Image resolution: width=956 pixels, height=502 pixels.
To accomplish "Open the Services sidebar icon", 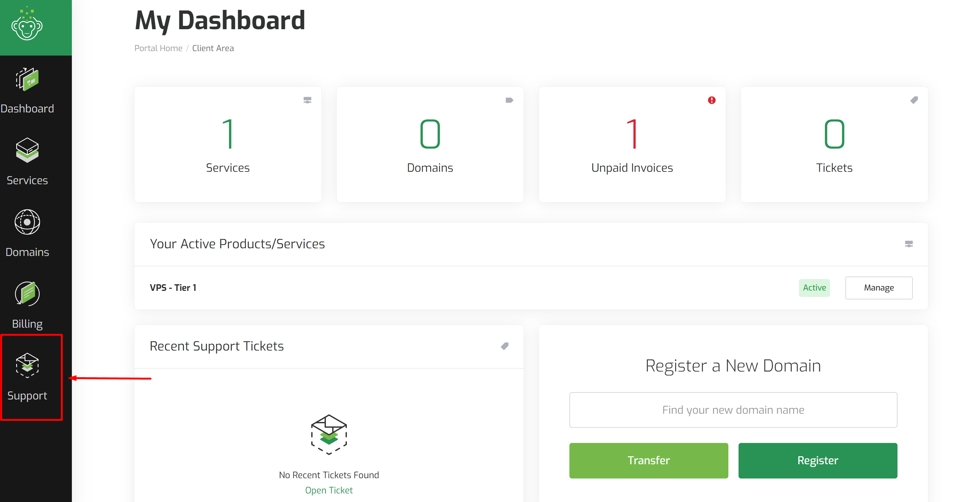I will 27,150.
